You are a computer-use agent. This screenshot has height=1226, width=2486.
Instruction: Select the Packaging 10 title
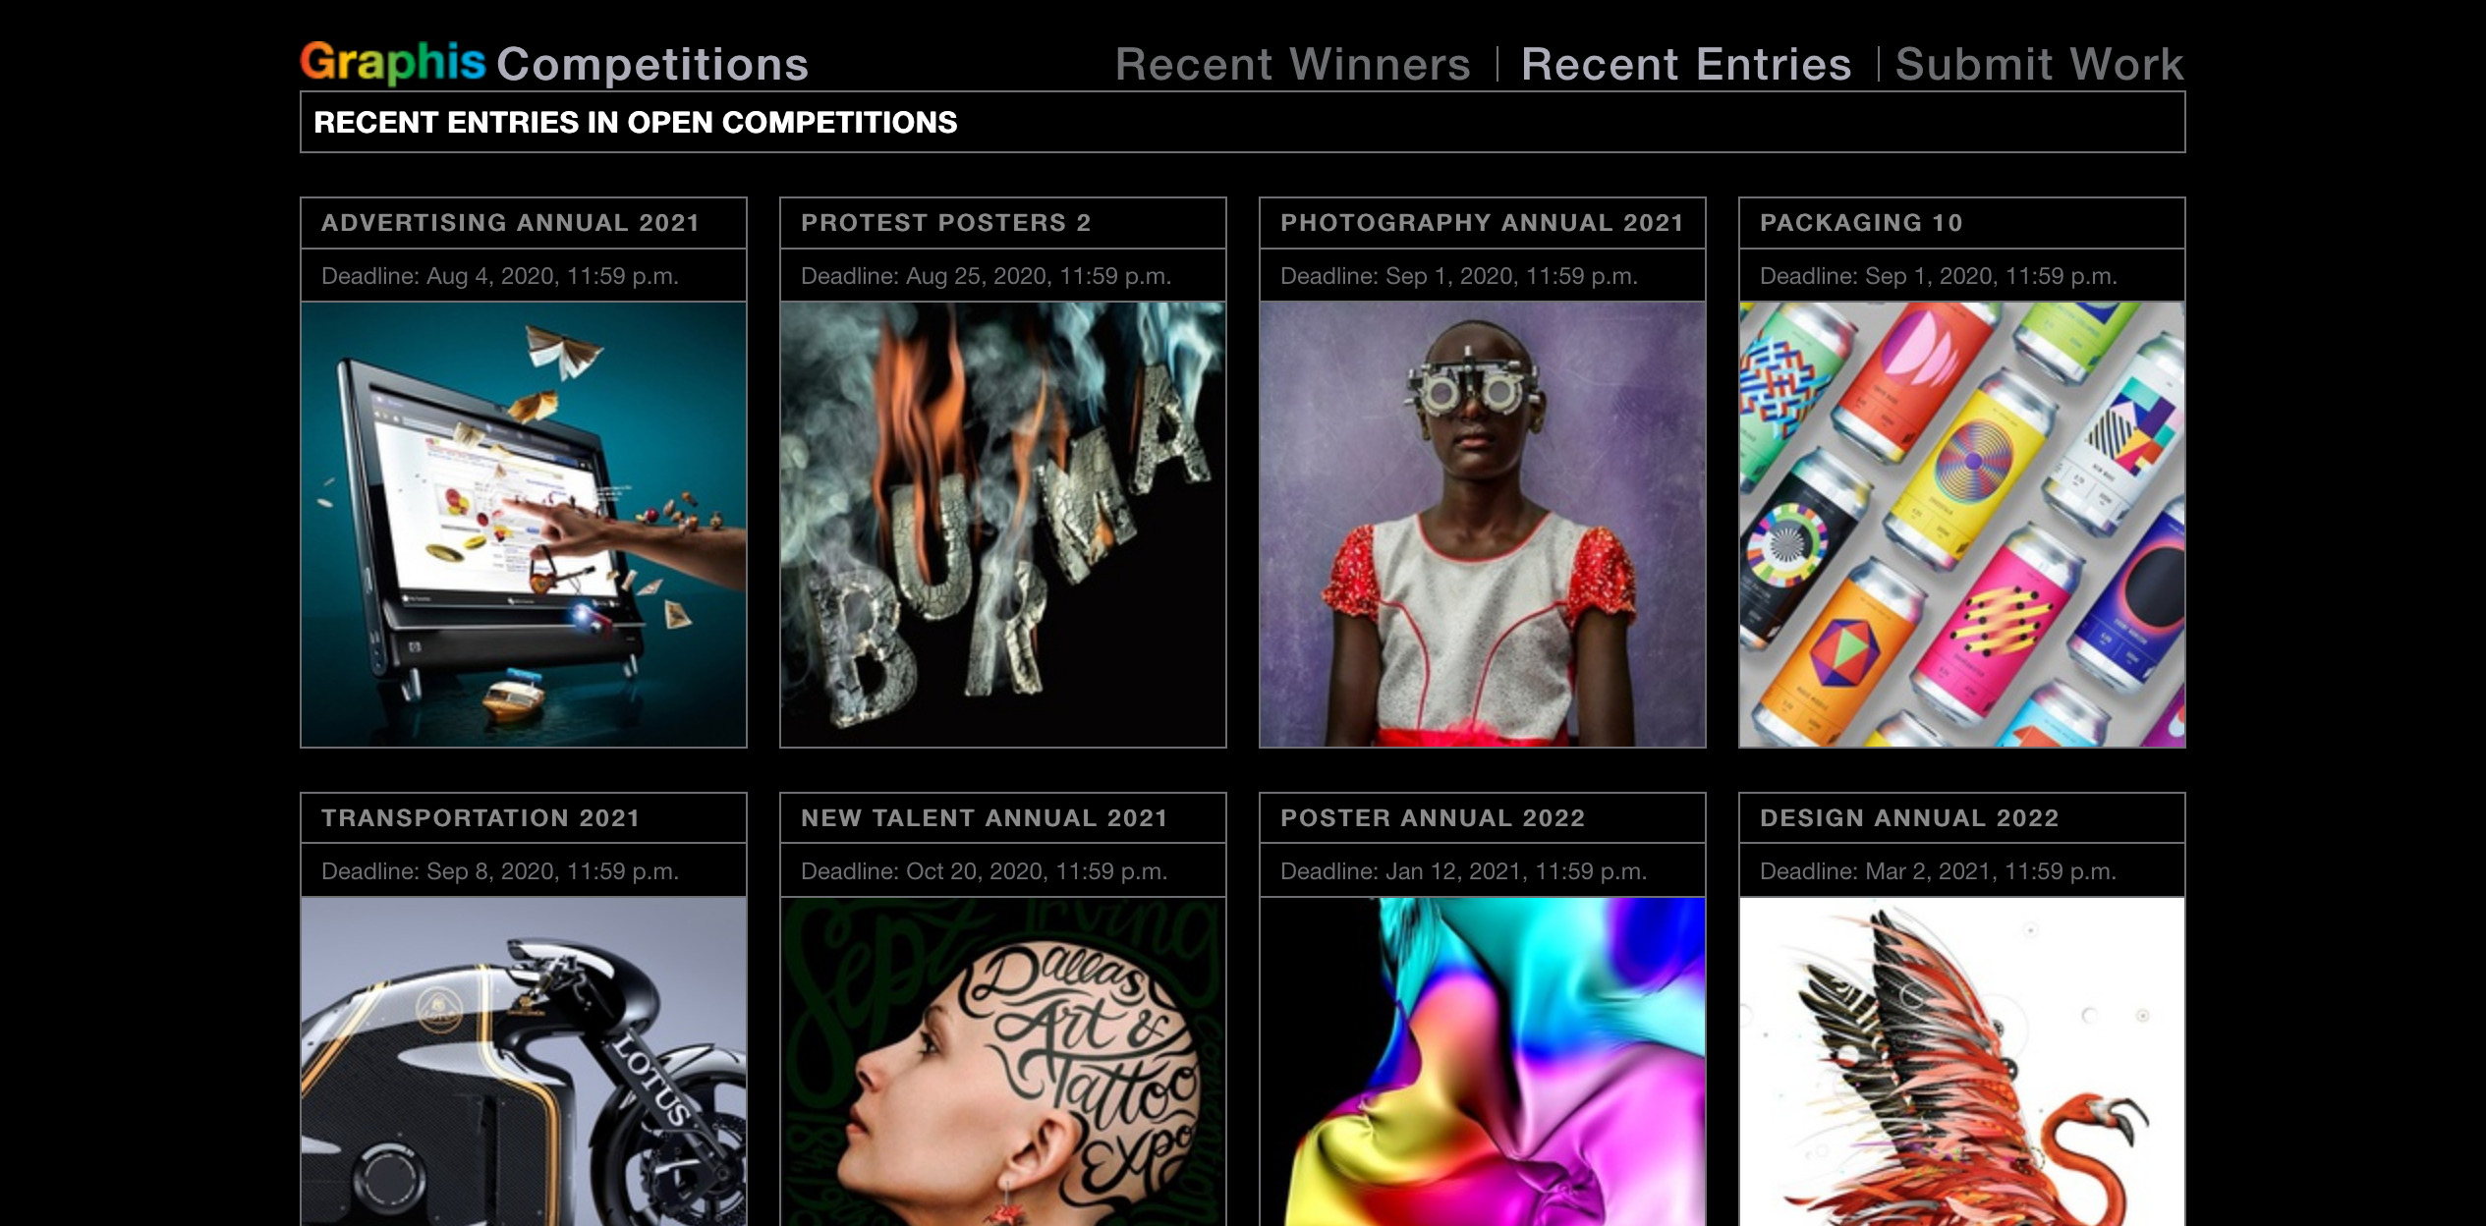(x=1862, y=223)
